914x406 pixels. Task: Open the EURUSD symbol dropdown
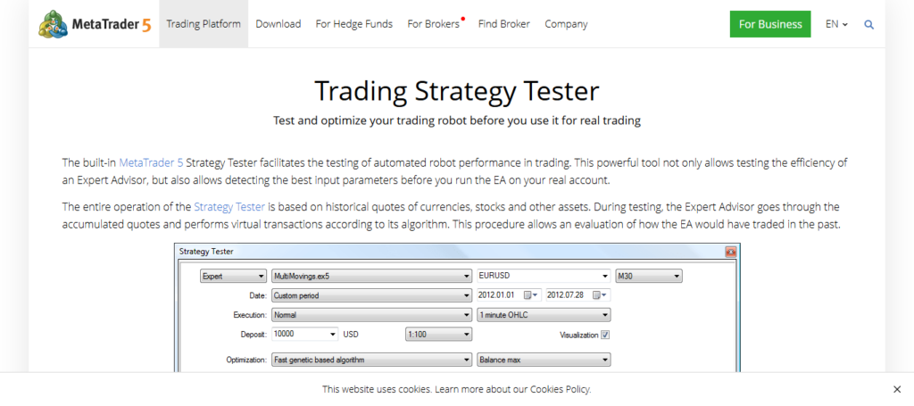tap(544, 276)
